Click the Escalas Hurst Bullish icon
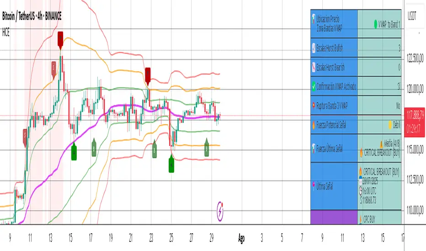Screen dimensions: 426x251 coord(314,48)
